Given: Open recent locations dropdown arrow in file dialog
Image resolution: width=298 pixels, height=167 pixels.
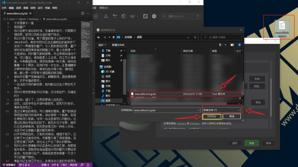Looking at the screenshot, I should coord(109,37).
